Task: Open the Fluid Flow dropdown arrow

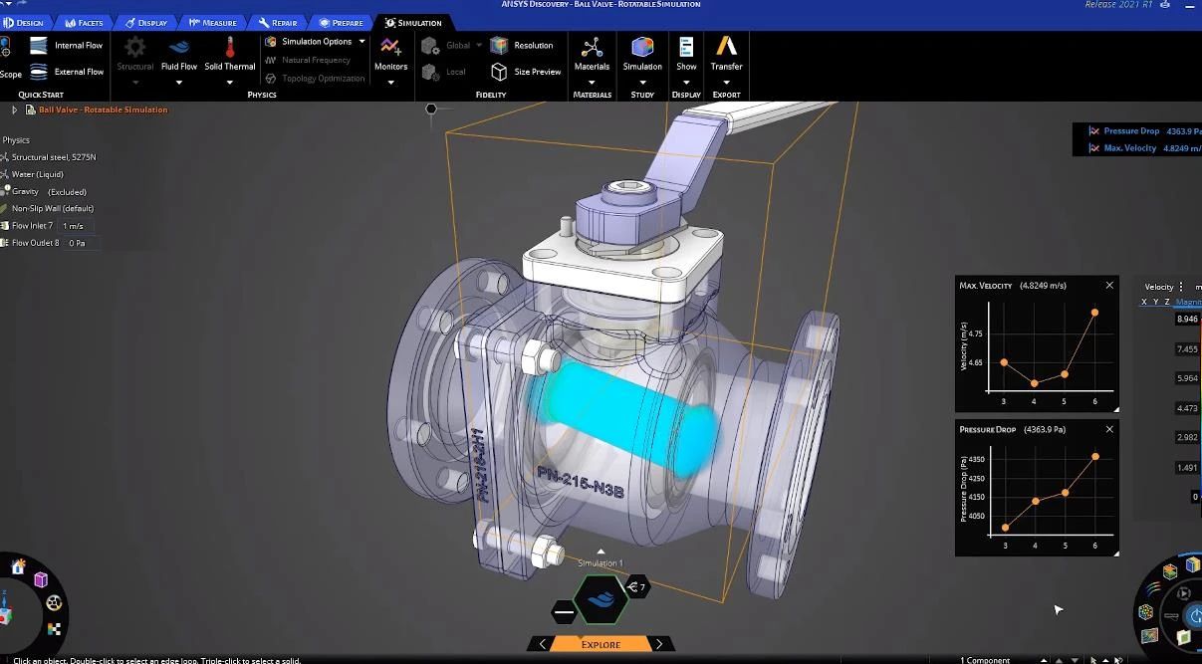Action: [179, 83]
